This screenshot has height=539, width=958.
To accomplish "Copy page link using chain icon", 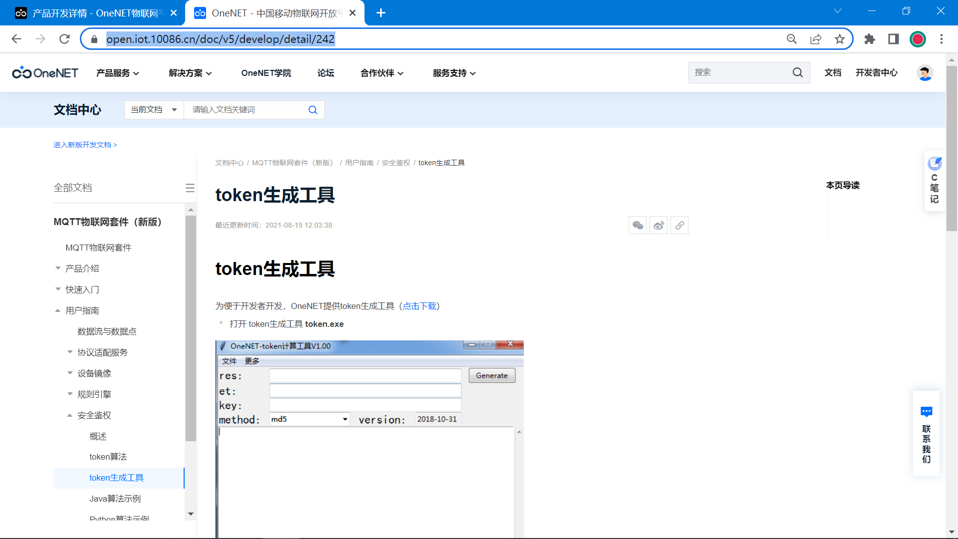I will (x=680, y=226).
